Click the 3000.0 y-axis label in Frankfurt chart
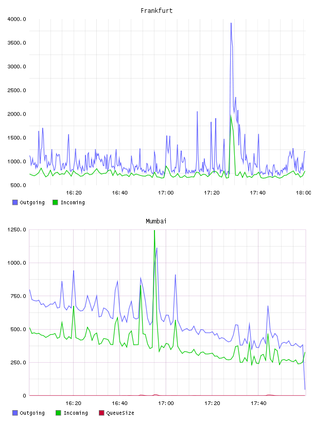 point(16,67)
